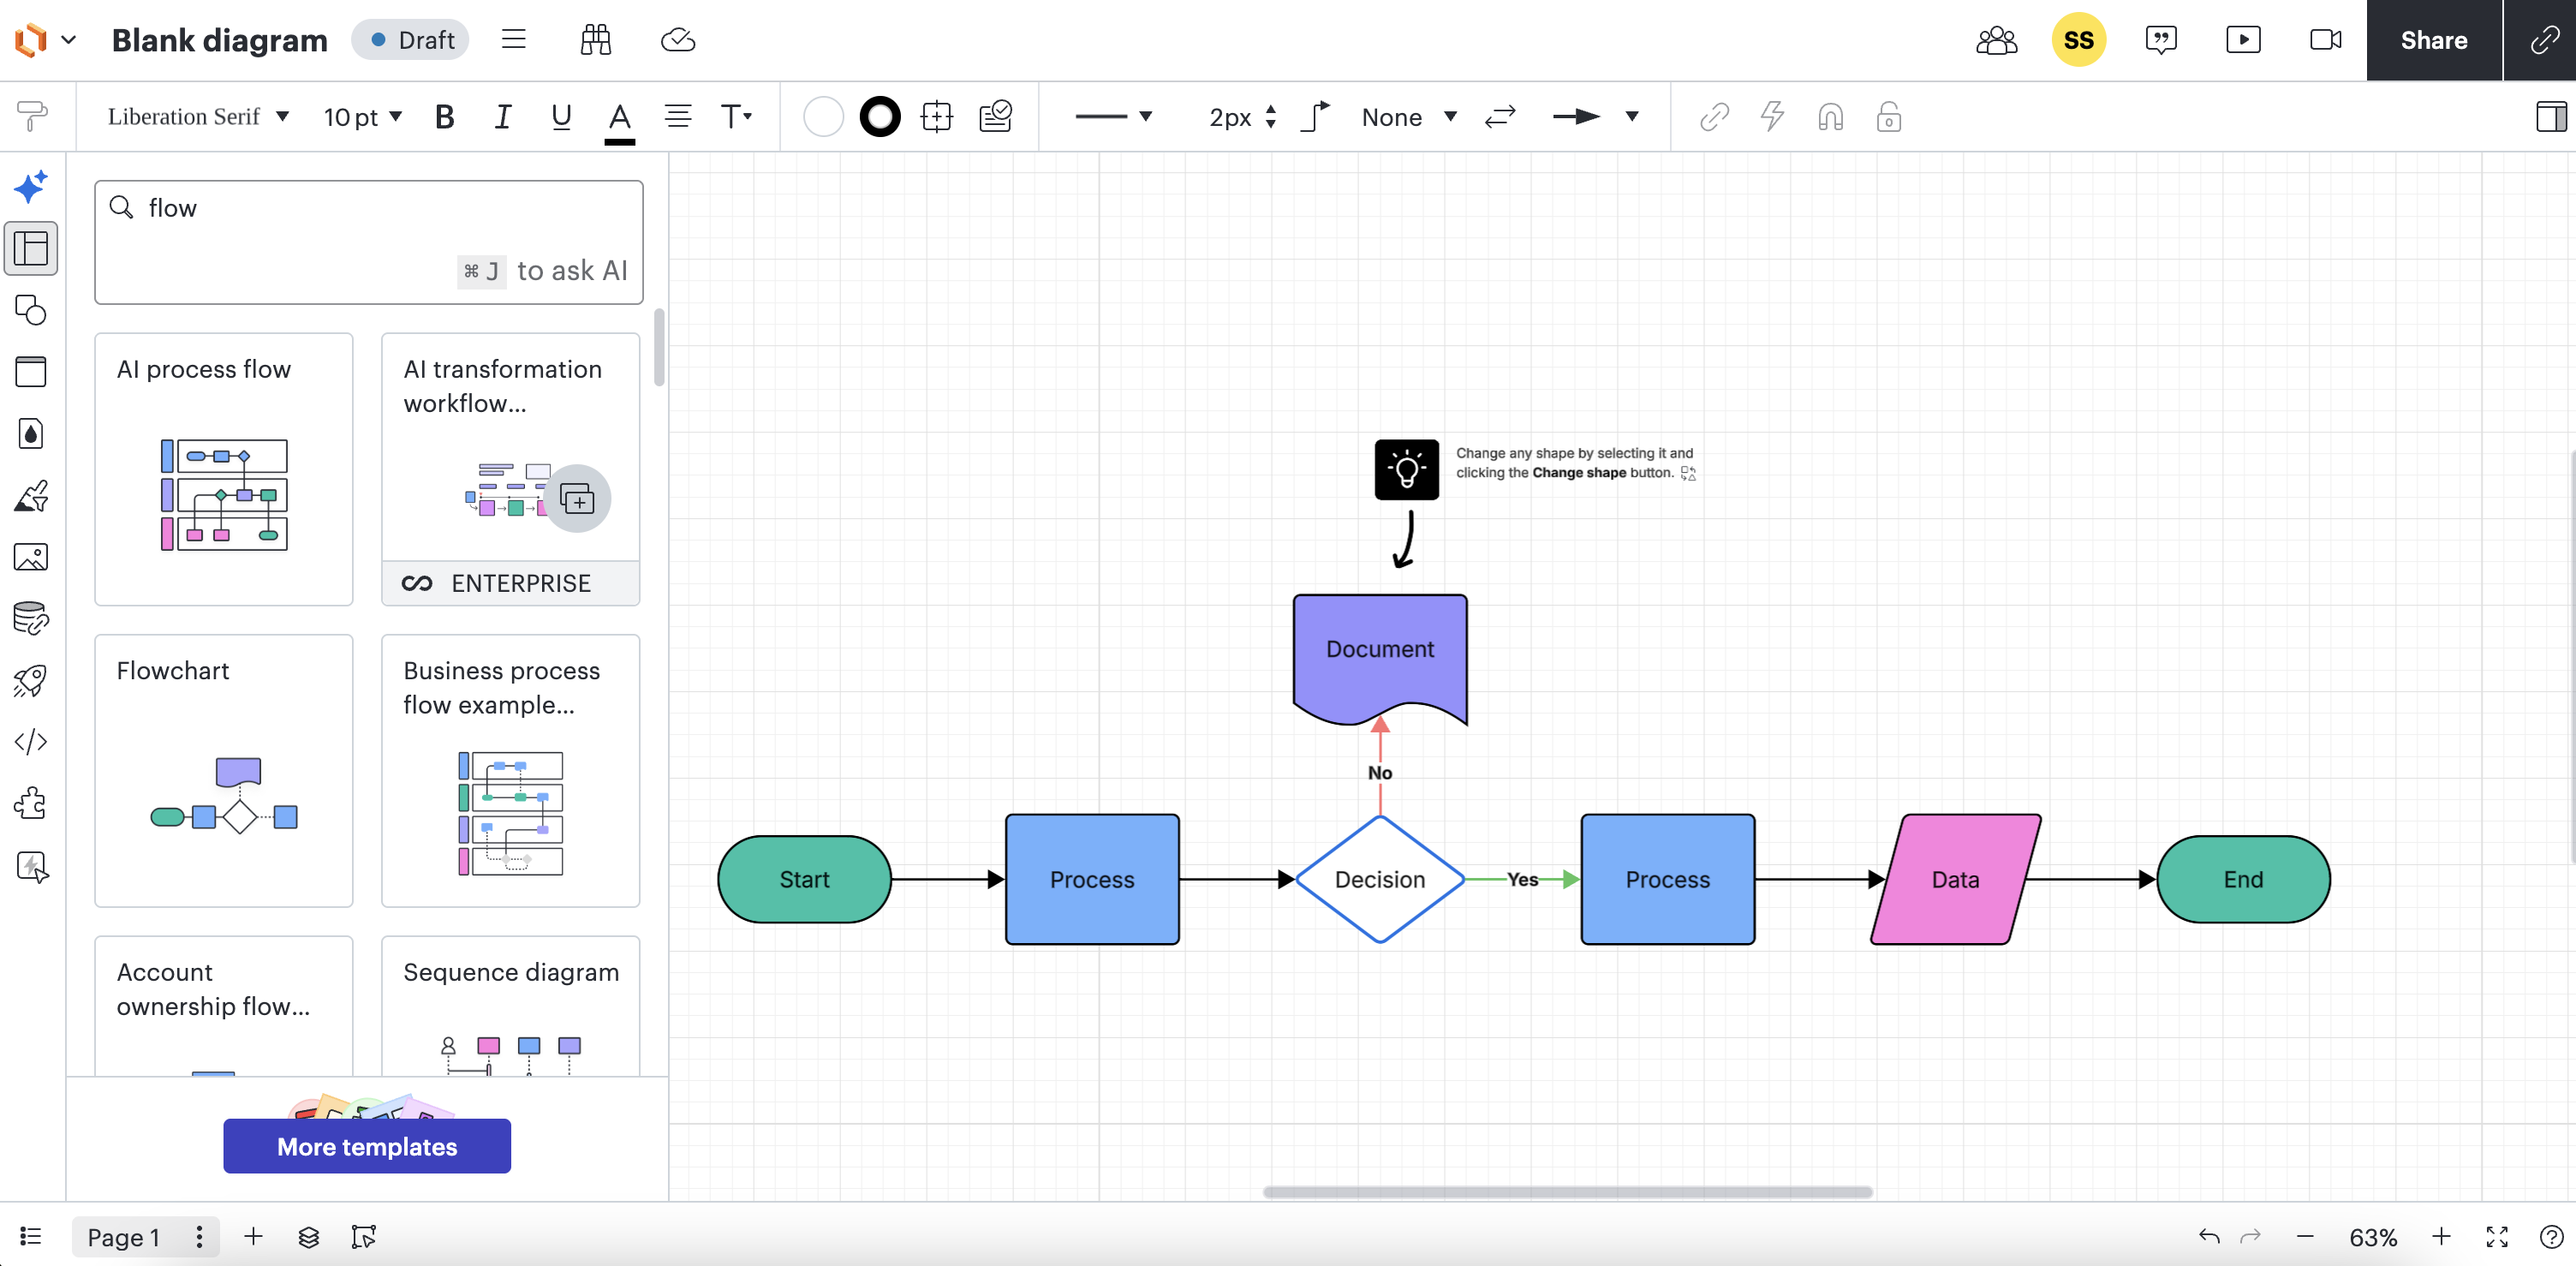Open the rocket quick actions panel
The image size is (2576, 1266).
[x=31, y=681]
